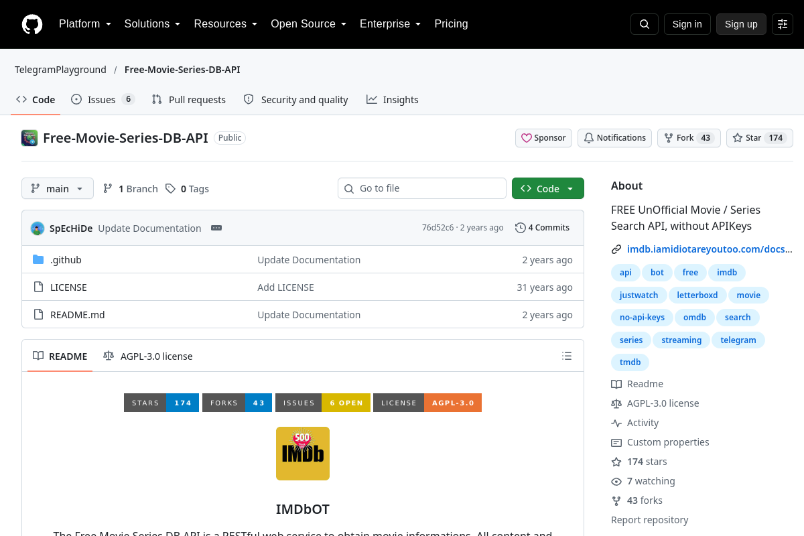Click the IMDb logo image in README
804x536 pixels.
click(x=303, y=454)
